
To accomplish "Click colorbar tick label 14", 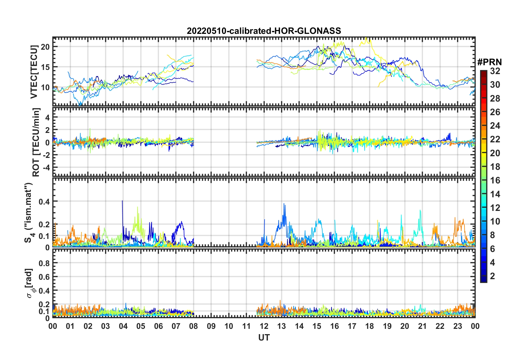I will pos(495,194).
